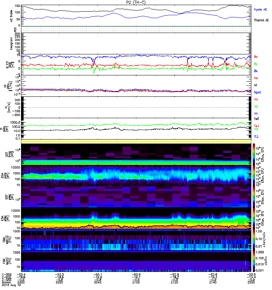This screenshot has width=272, height=290.
Task: Select the "Kyoto AE" legend label
Action: point(260,9)
